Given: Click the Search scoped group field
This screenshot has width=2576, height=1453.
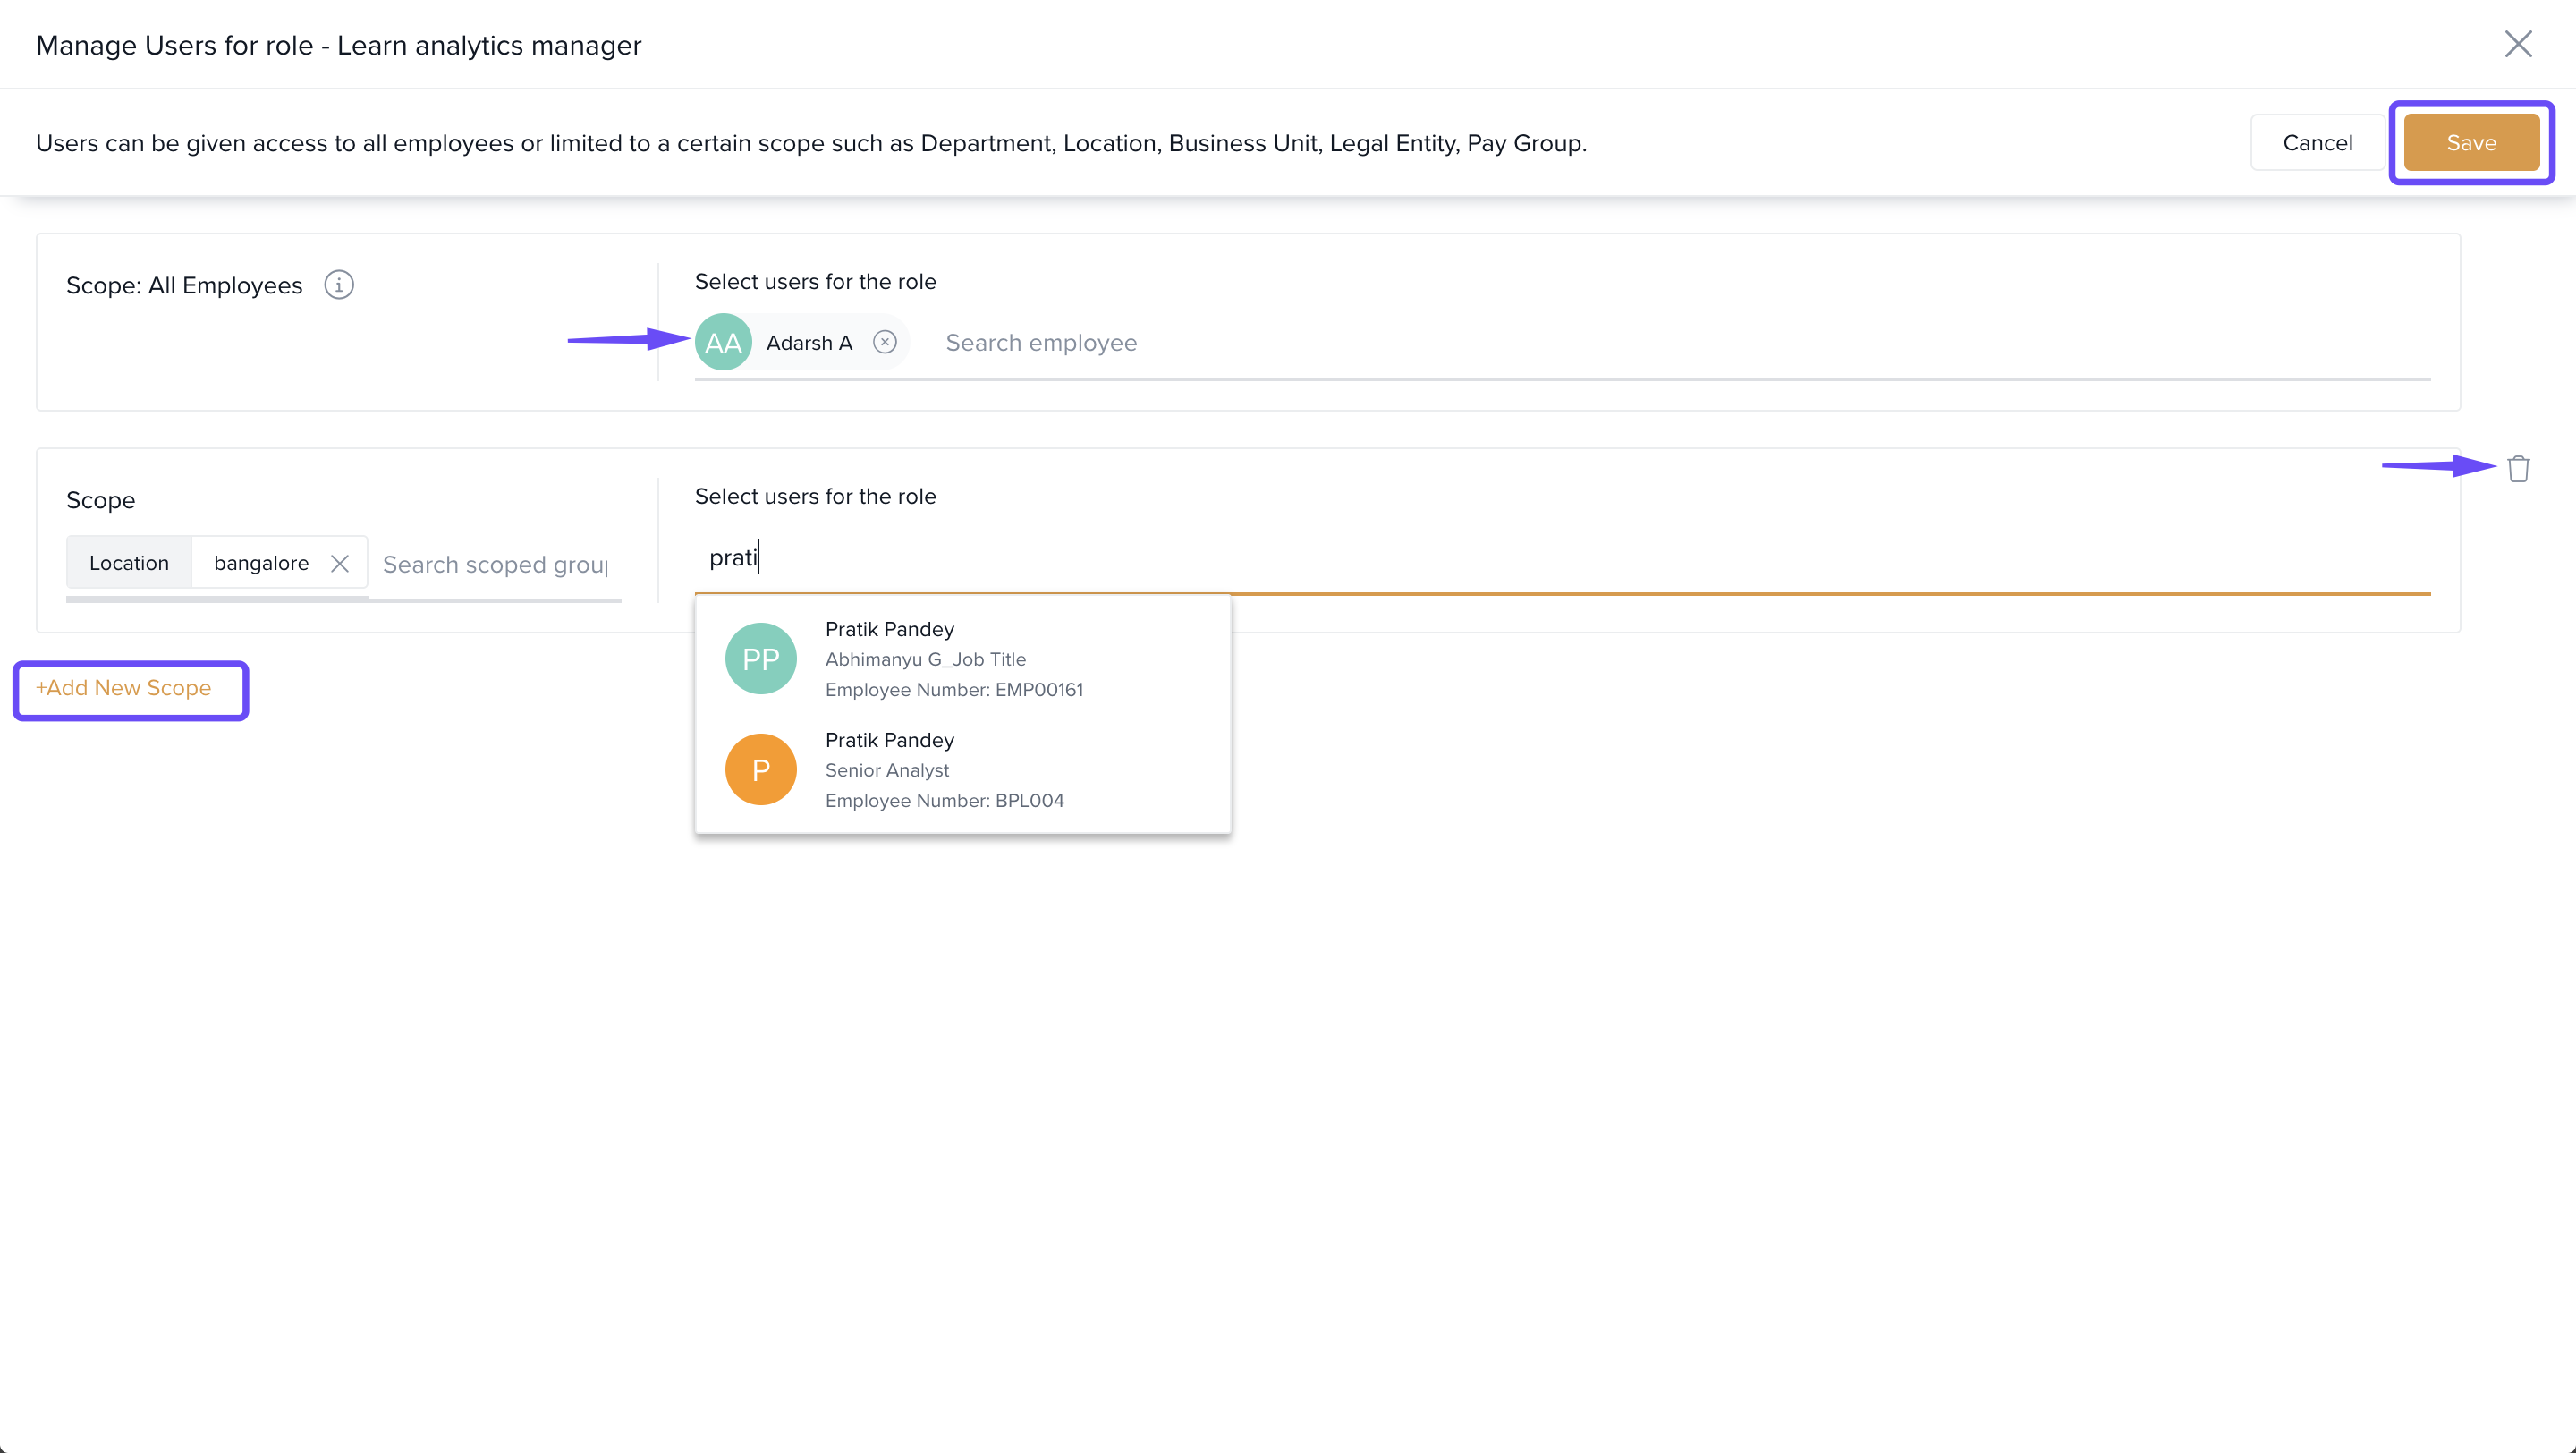Looking at the screenshot, I should click(496, 565).
